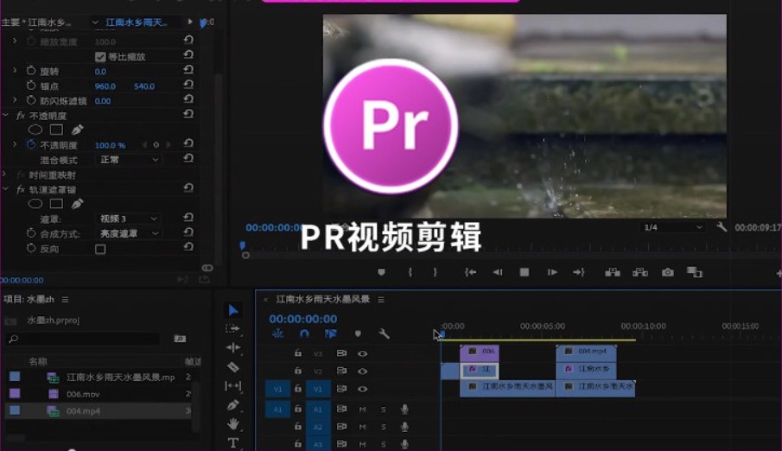This screenshot has height=451, width=782.
Task: Expand the 防闪烁滤镜 property
Action: tap(15, 100)
